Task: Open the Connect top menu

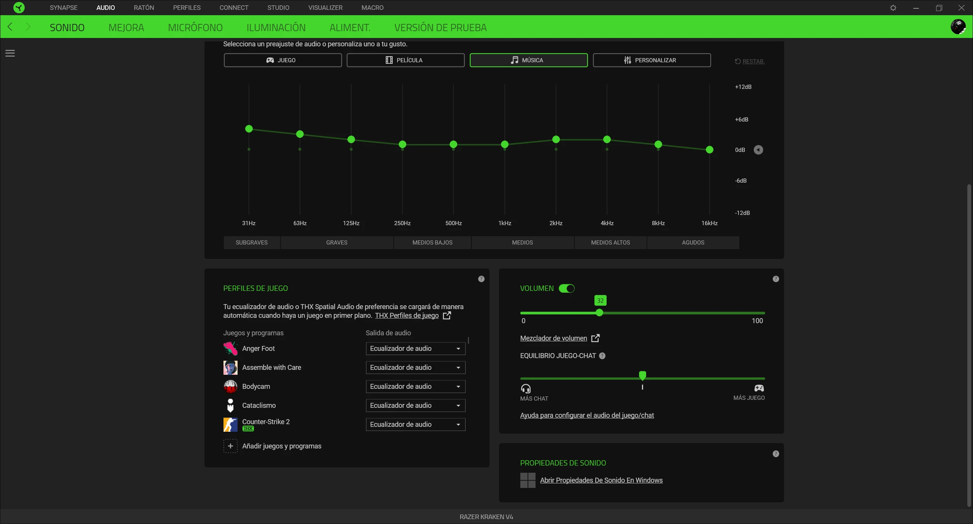Action: click(x=234, y=8)
